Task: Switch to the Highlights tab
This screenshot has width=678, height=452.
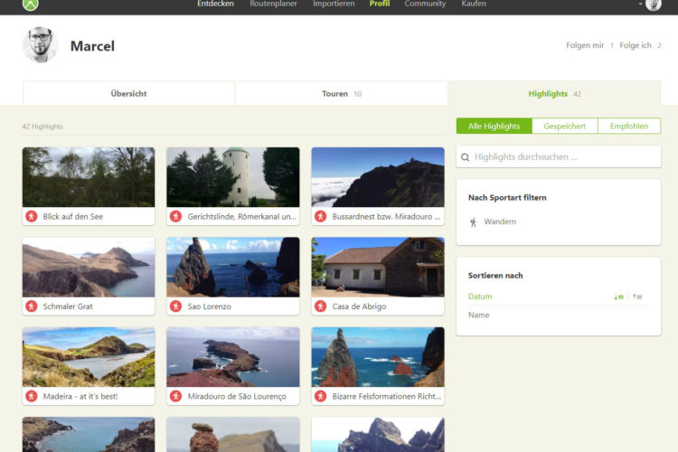Action: point(555,93)
